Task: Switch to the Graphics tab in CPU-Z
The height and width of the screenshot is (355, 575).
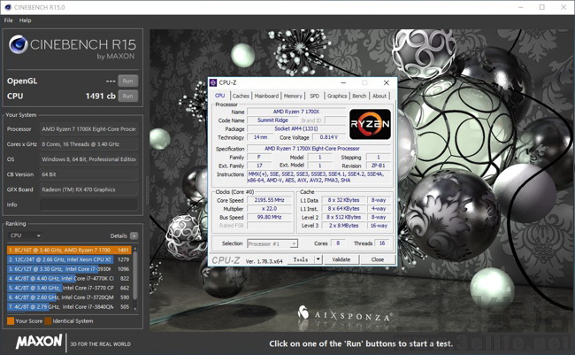Action: pos(337,96)
